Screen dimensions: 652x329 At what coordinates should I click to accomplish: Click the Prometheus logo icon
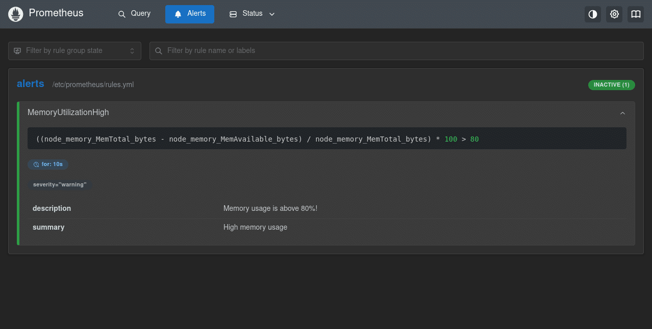coord(15,14)
